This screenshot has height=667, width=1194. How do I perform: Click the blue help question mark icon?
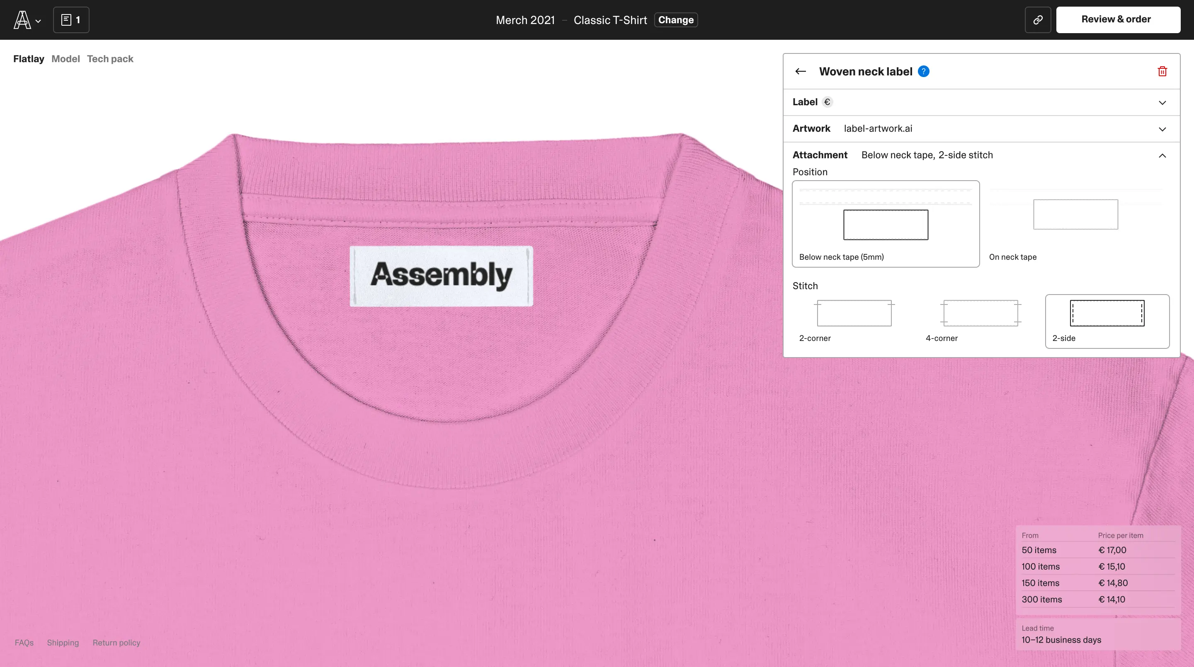(923, 71)
